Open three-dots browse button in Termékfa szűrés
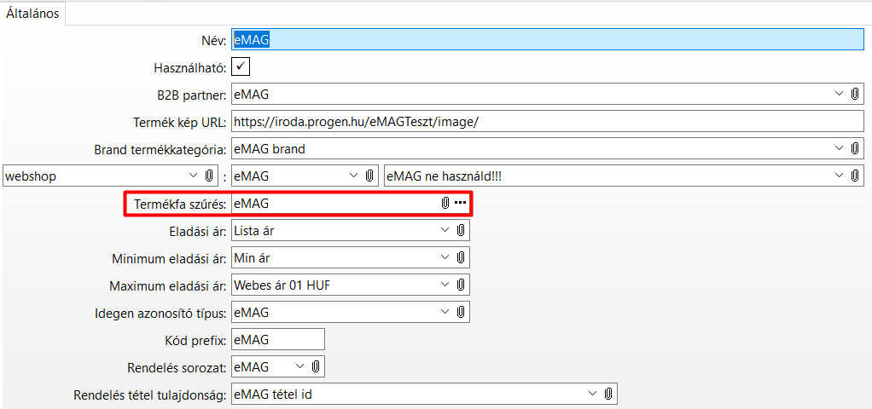872x409 pixels. tap(460, 204)
